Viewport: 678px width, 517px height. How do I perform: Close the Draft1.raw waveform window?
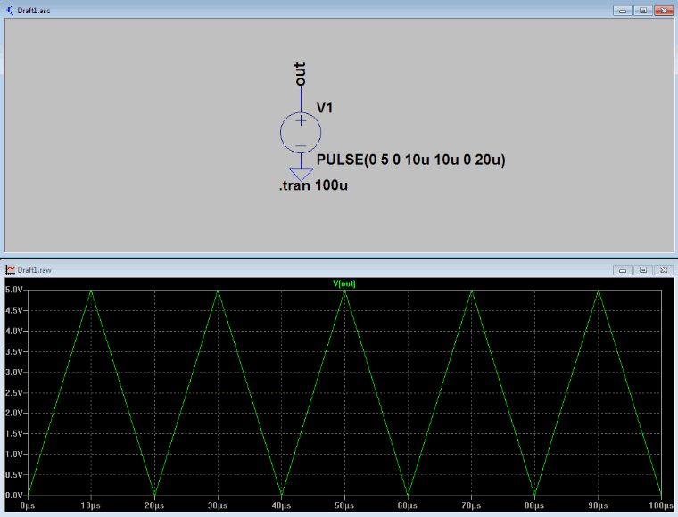point(664,270)
